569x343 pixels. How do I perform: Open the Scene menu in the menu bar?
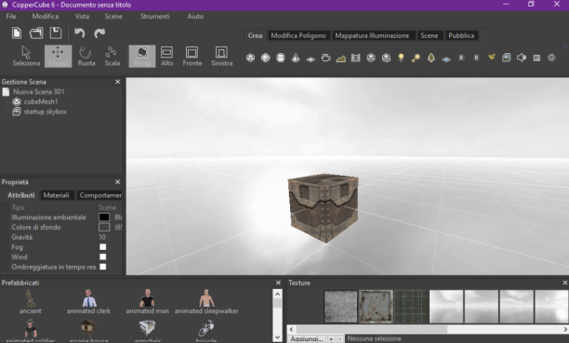113,17
